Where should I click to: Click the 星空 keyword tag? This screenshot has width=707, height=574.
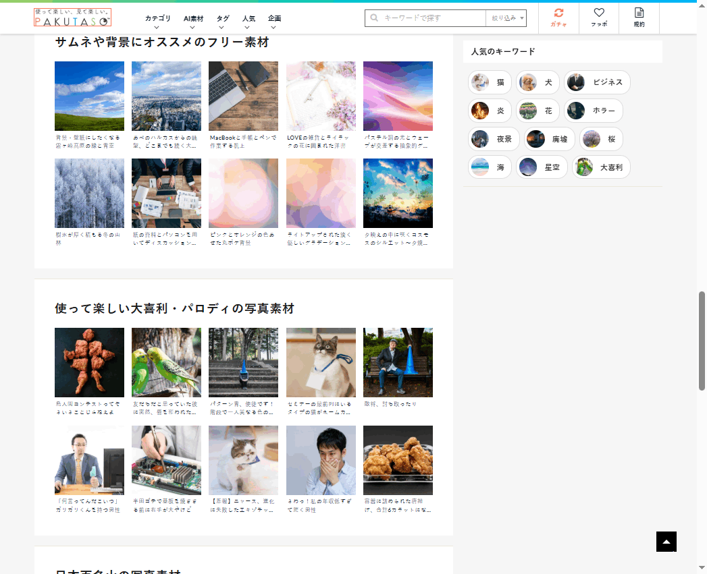point(542,167)
